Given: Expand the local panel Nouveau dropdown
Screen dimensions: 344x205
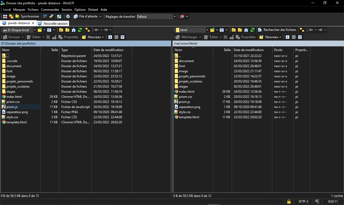Looking at the screenshot, I should pyautogui.click(x=103, y=37).
